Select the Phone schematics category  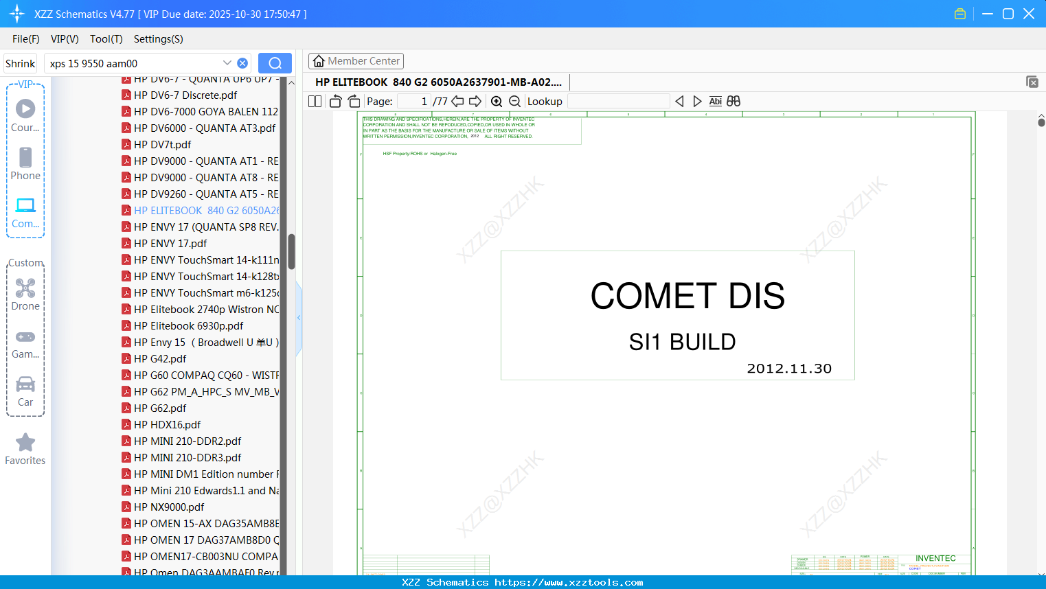coord(25,164)
